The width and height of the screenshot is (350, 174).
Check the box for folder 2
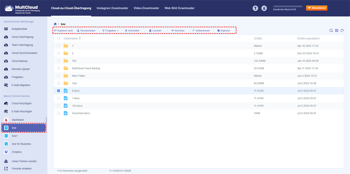59,53
